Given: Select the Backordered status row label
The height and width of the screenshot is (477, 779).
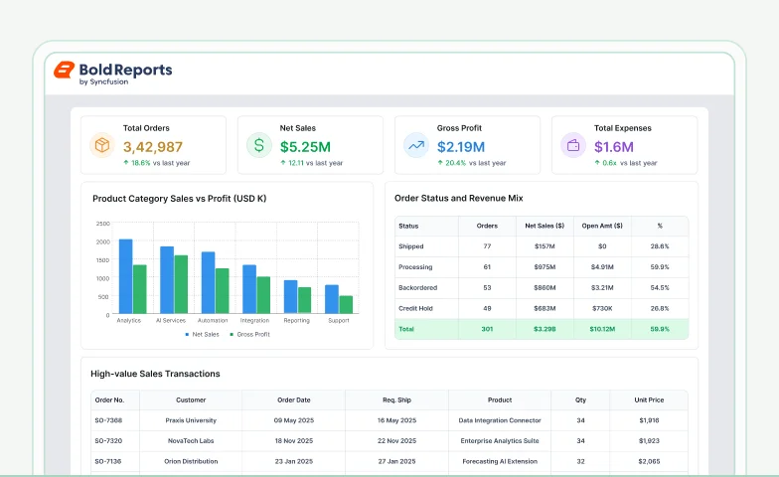Looking at the screenshot, I should [417, 288].
